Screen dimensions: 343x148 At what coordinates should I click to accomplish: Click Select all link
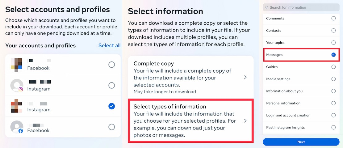tap(109, 45)
